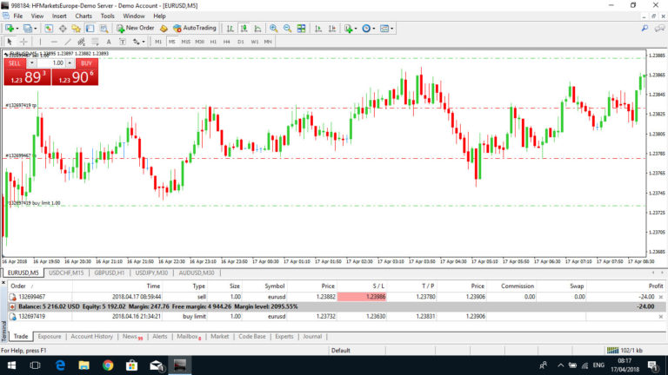
Task: Expand the volume dropdown arrow beside SELL
Action: [31, 62]
